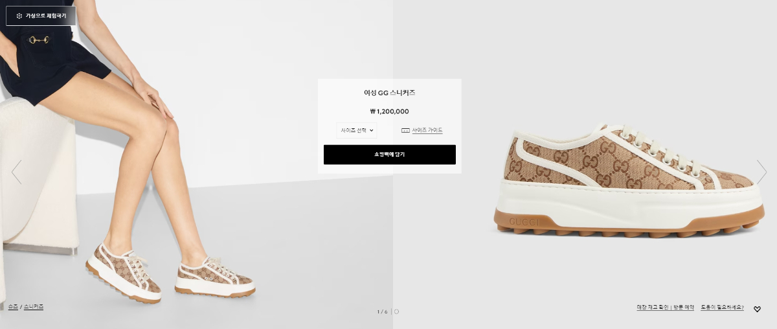Add to bag with 쇼핑백에 담기 button
The image size is (777, 329).
[390, 155]
